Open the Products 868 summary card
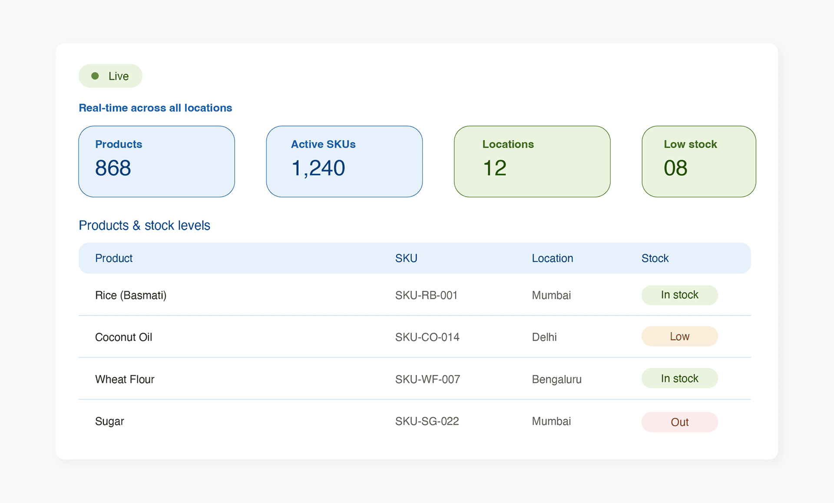The width and height of the screenshot is (834, 503). (156, 161)
